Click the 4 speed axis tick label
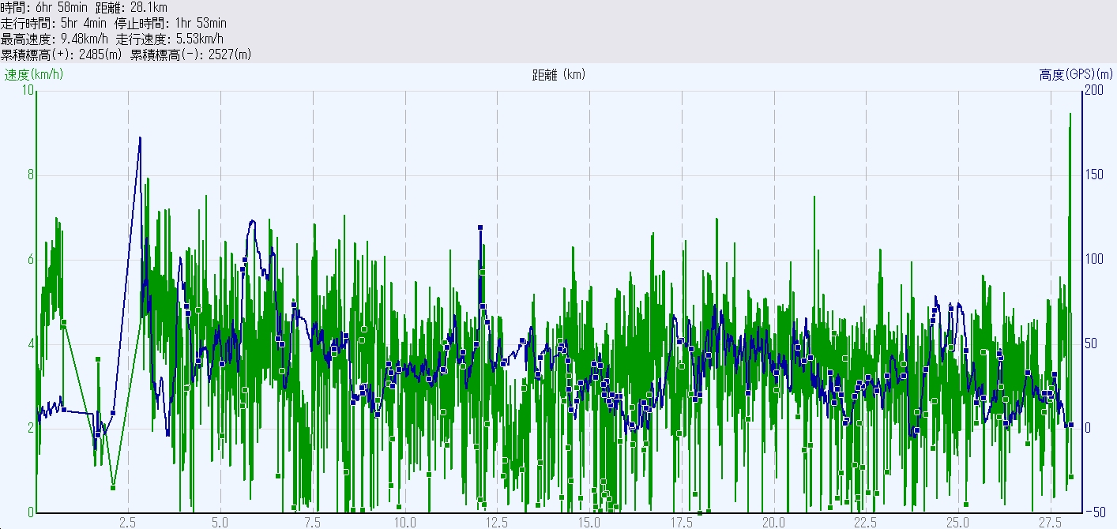Image resolution: width=1117 pixels, height=529 pixels. (x=31, y=343)
